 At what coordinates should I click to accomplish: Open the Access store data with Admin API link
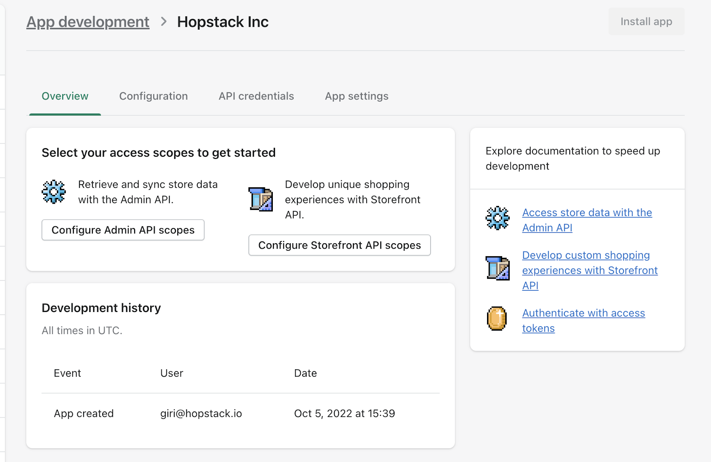(587, 213)
